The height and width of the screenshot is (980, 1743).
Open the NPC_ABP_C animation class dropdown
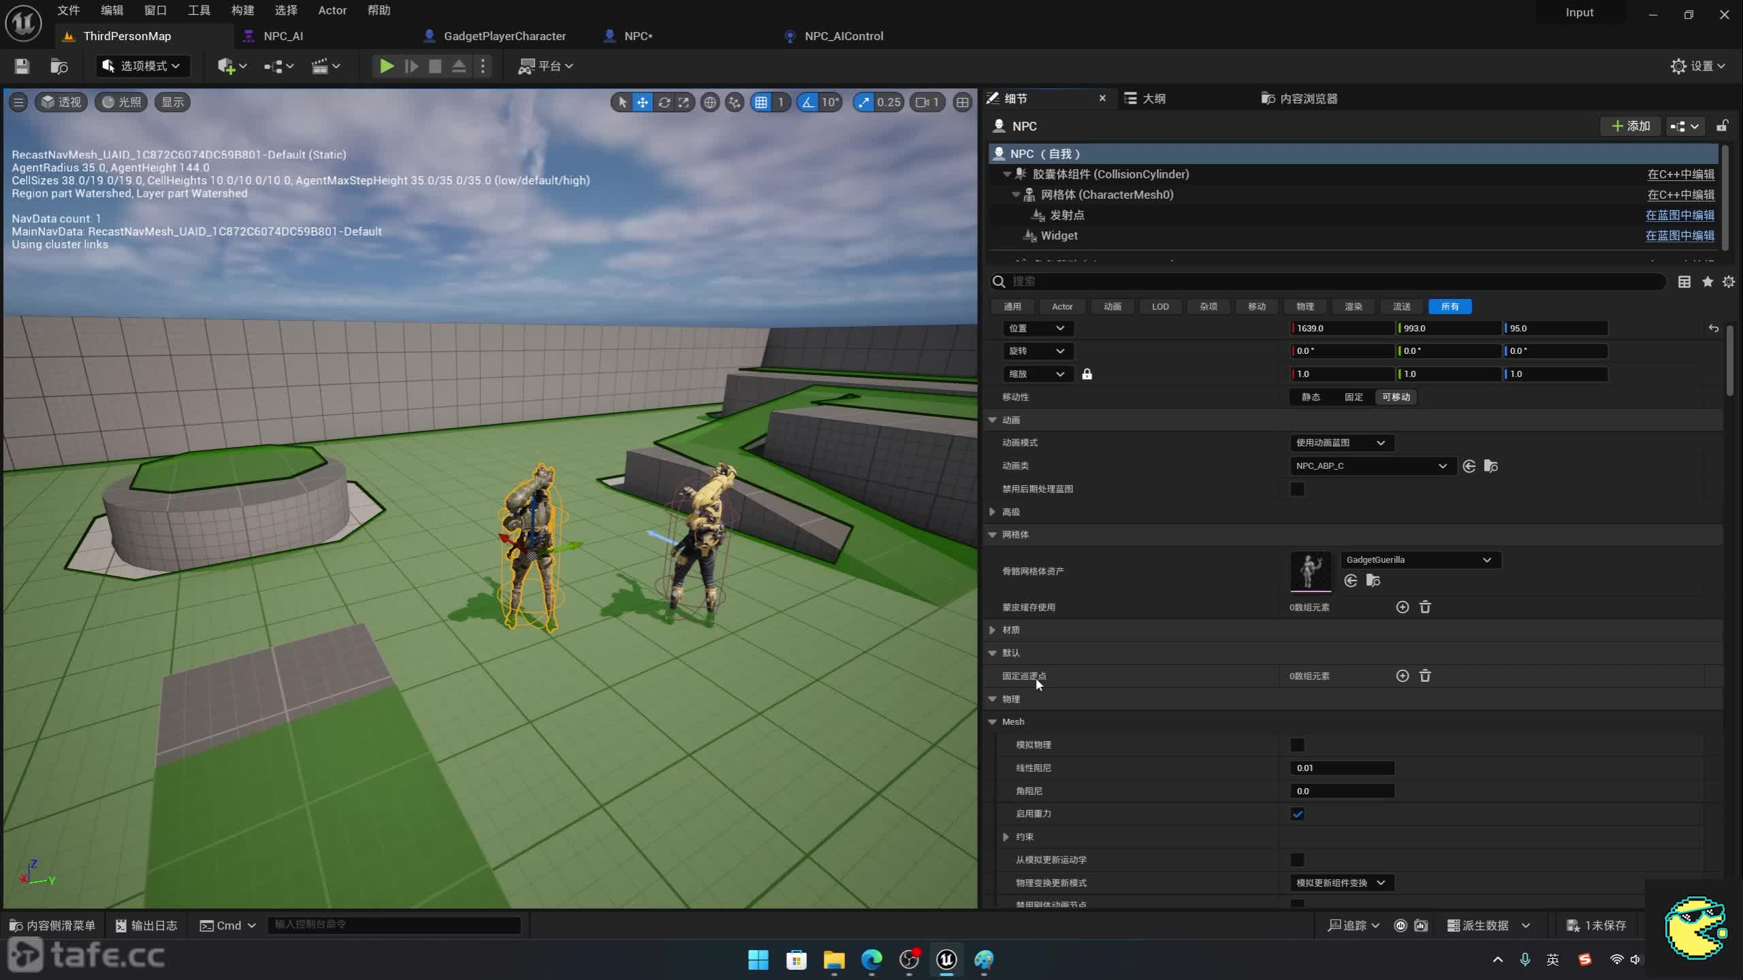pyautogui.click(x=1372, y=466)
